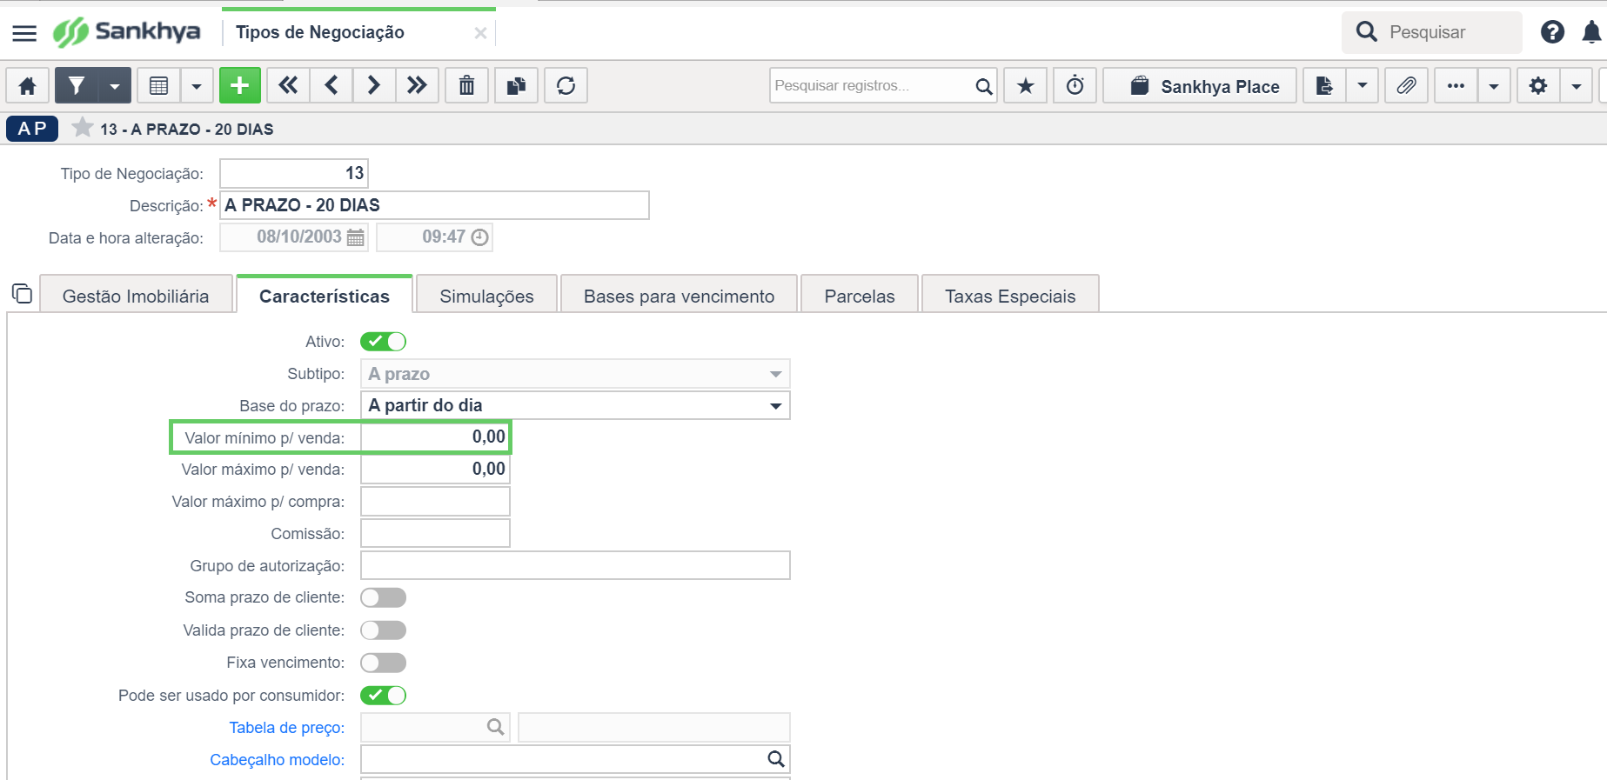The width and height of the screenshot is (1607, 780).
Task: Open the attachments paperclip icon
Action: [1406, 85]
